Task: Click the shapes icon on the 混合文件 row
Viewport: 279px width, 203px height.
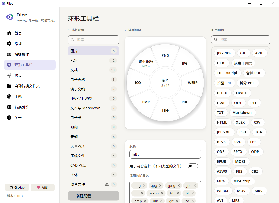Action: [107, 184]
